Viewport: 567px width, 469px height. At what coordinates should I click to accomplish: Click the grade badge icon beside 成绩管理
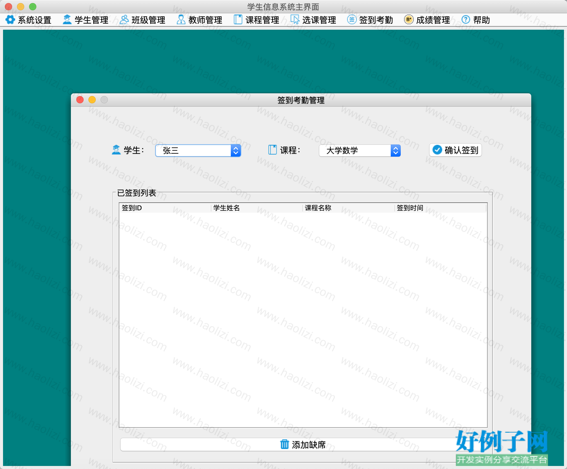409,20
